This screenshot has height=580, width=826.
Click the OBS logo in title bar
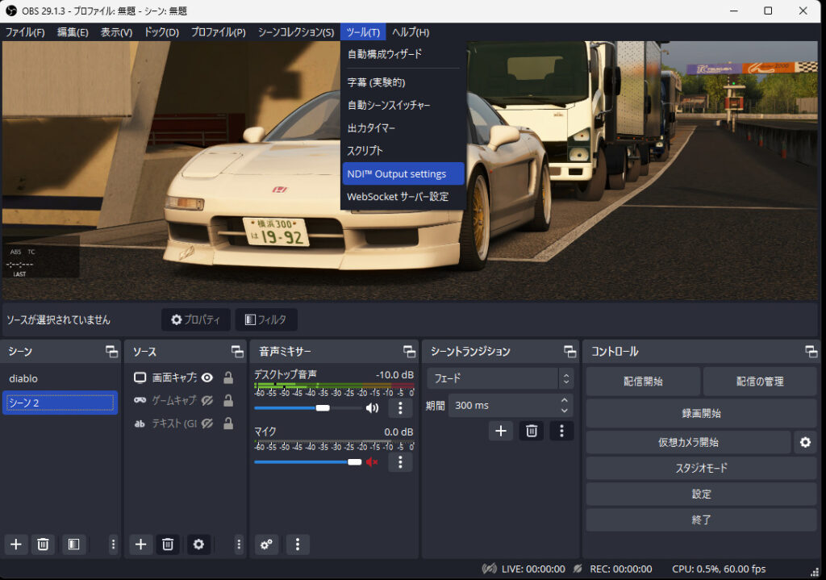coord(10,10)
